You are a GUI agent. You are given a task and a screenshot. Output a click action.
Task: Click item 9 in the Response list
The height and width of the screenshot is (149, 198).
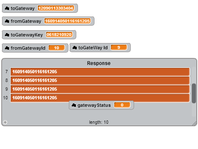point(100,89)
